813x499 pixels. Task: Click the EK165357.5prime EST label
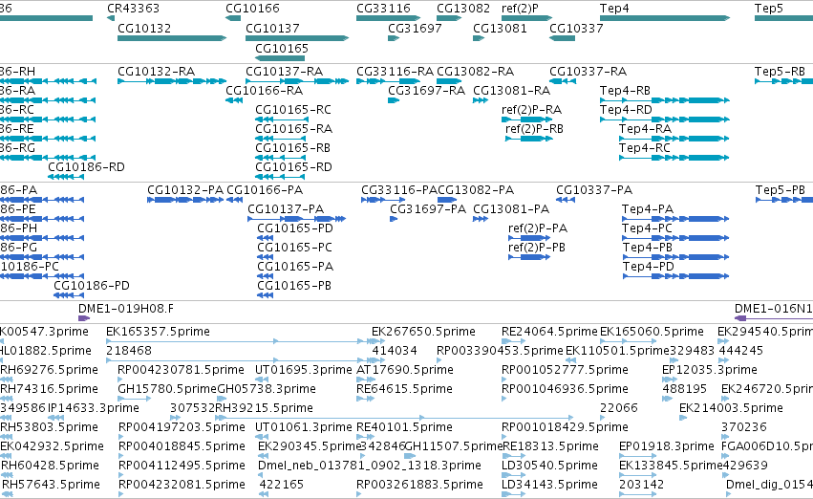pos(159,332)
